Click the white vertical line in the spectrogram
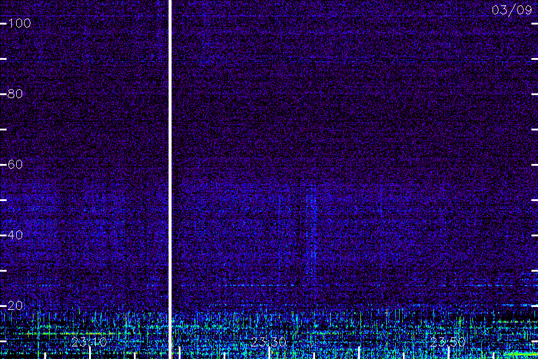 [x=170, y=180]
